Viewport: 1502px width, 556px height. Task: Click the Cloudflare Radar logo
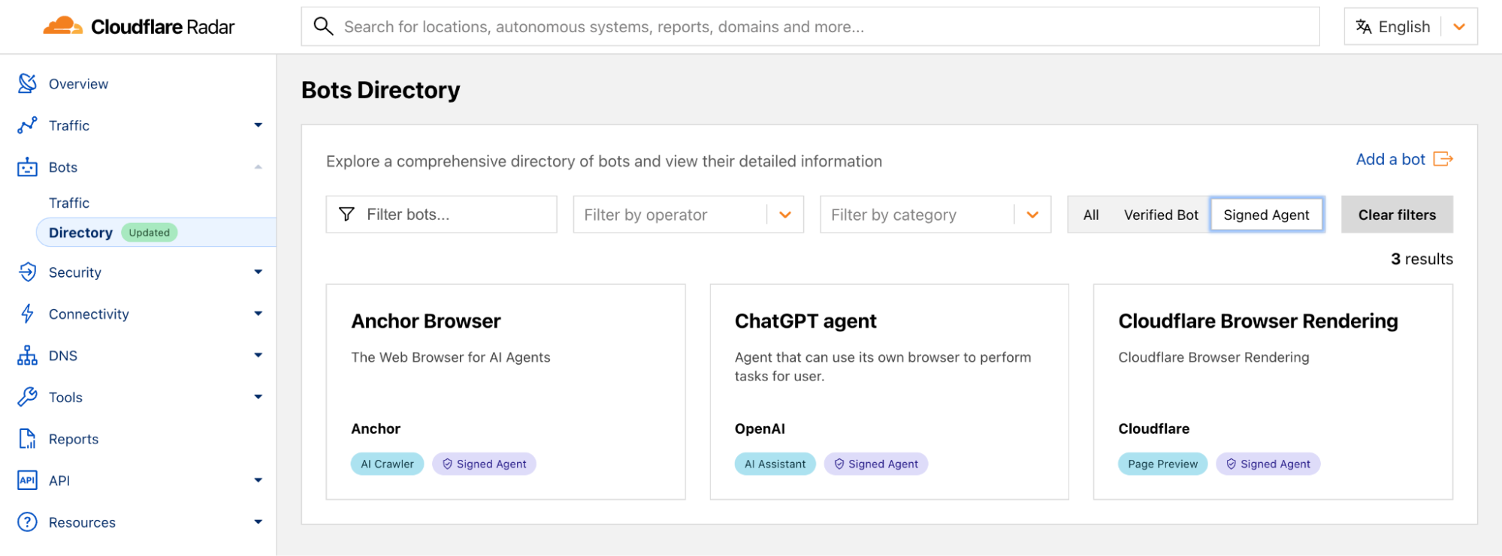[x=139, y=27]
